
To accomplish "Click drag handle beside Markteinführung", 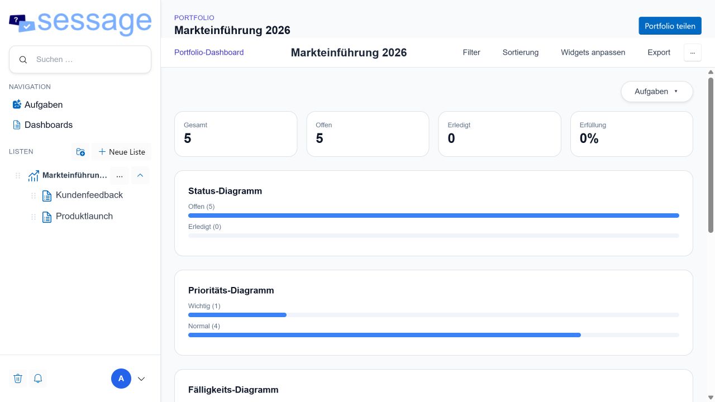I will pos(18,175).
